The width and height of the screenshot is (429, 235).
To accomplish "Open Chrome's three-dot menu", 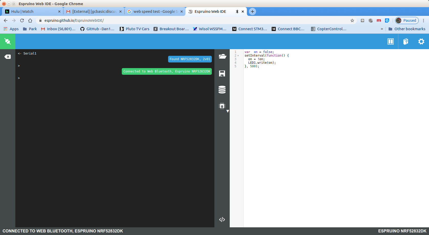I will coord(424,20).
